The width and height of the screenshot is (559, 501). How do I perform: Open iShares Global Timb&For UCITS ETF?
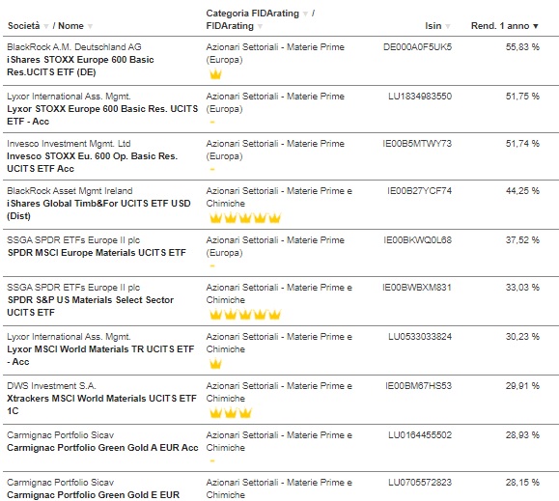98,209
